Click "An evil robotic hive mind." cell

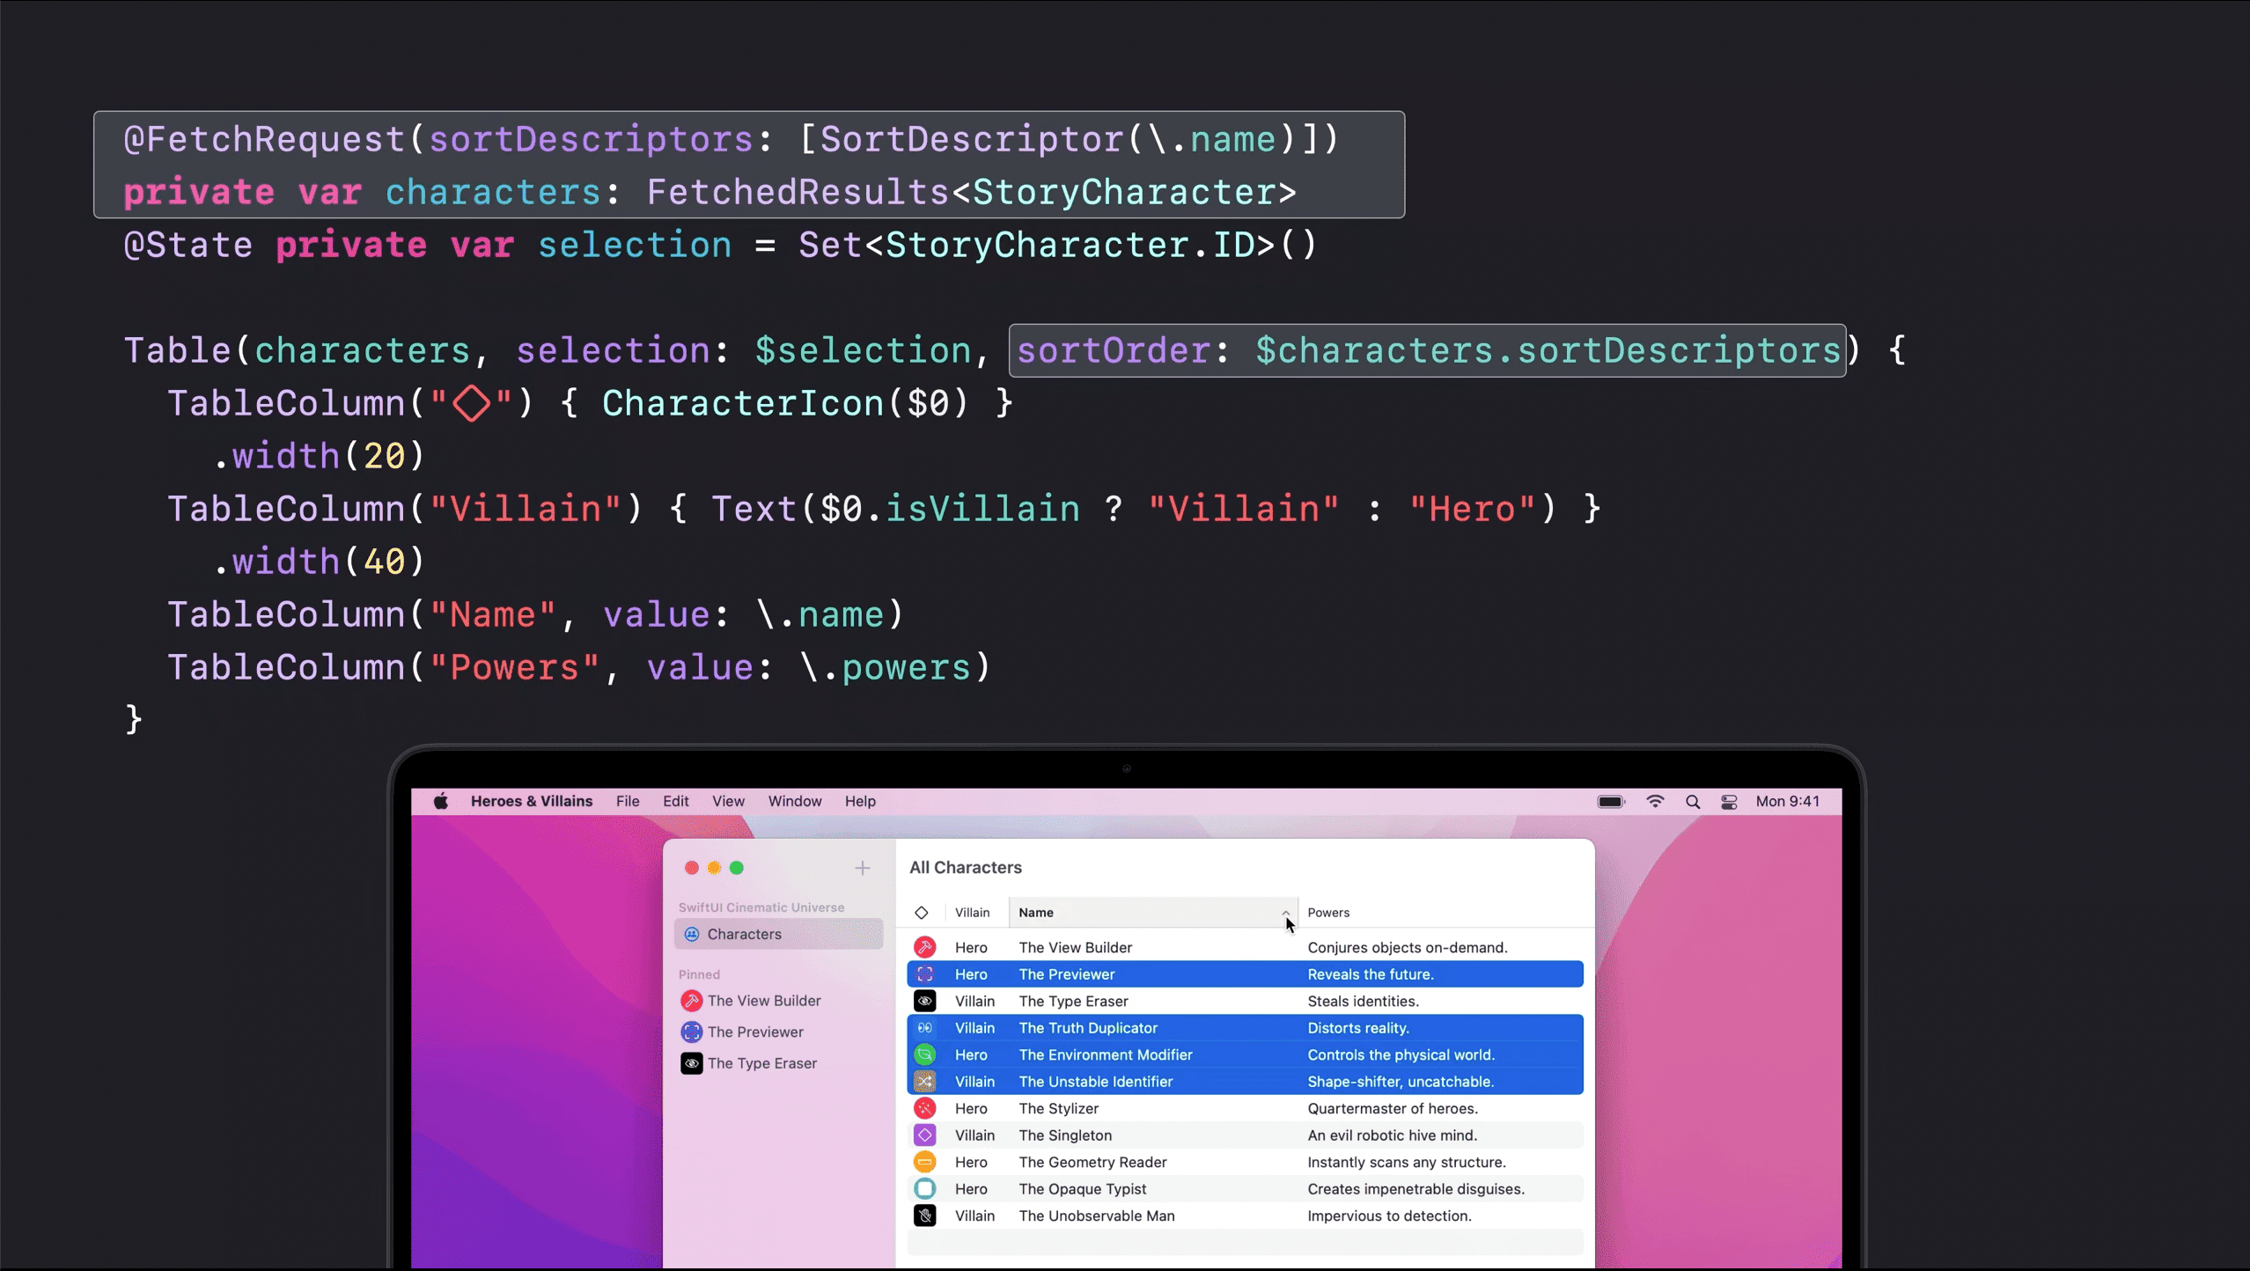click(1392, 1135)
